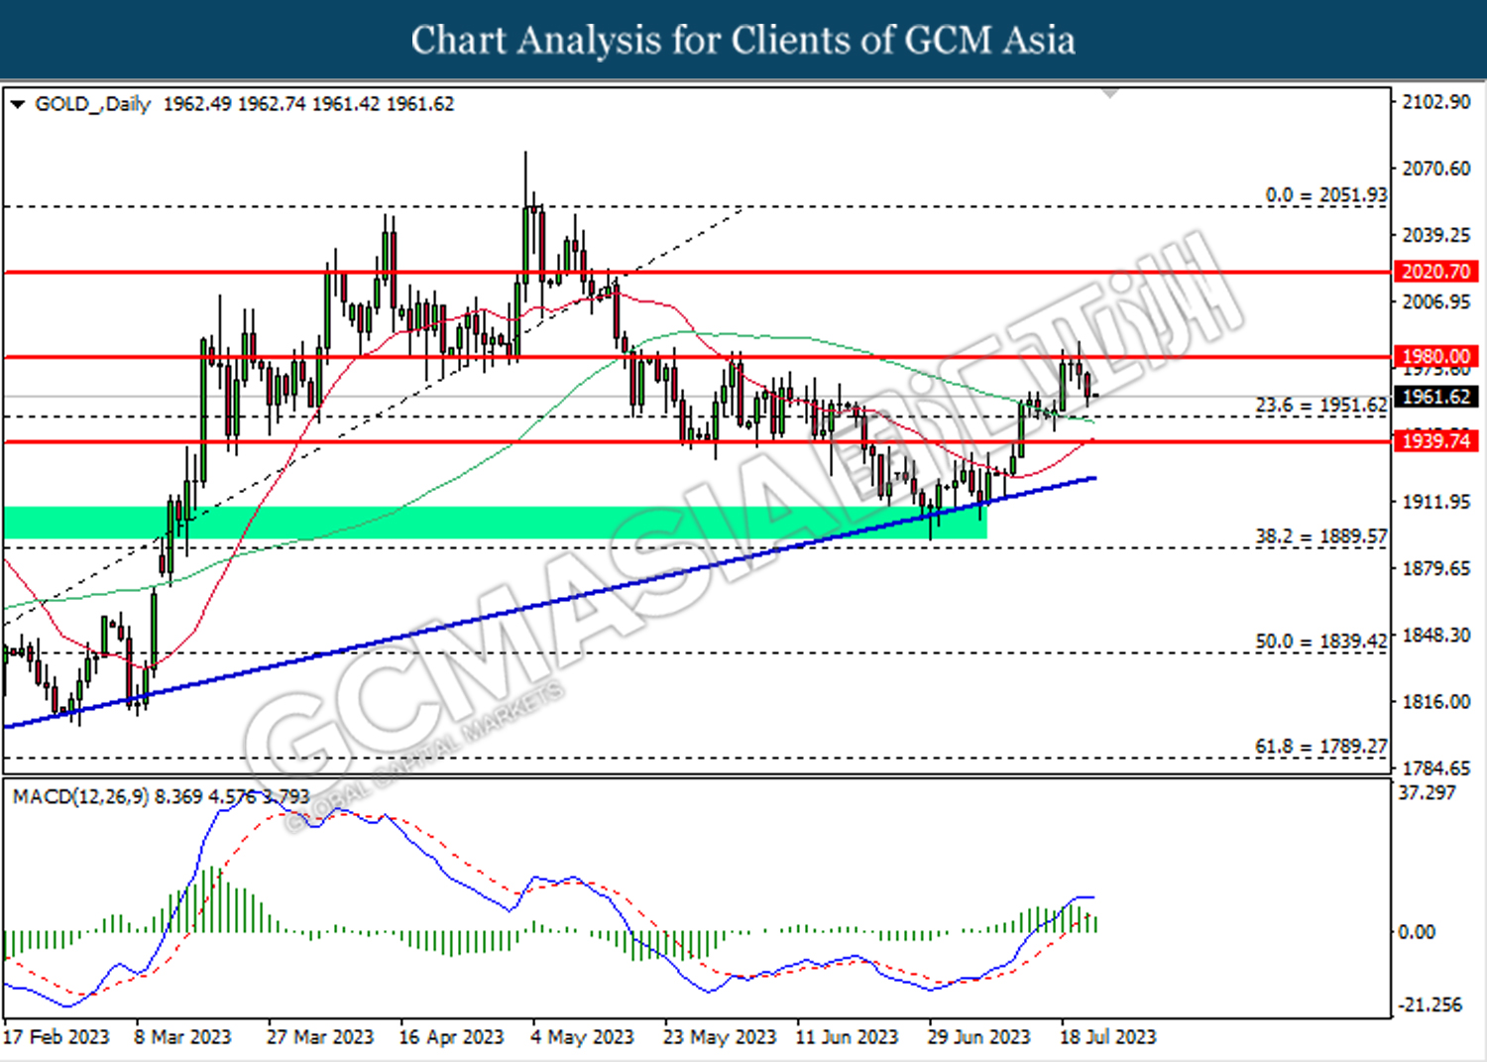Click the 29 Jun 2023 date label
This screenshot has width=1487, height=1062.
(x=979, y=1037)
